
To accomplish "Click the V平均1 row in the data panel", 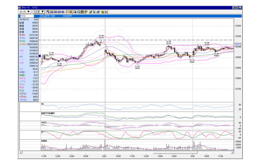I will tap(29, 97).
